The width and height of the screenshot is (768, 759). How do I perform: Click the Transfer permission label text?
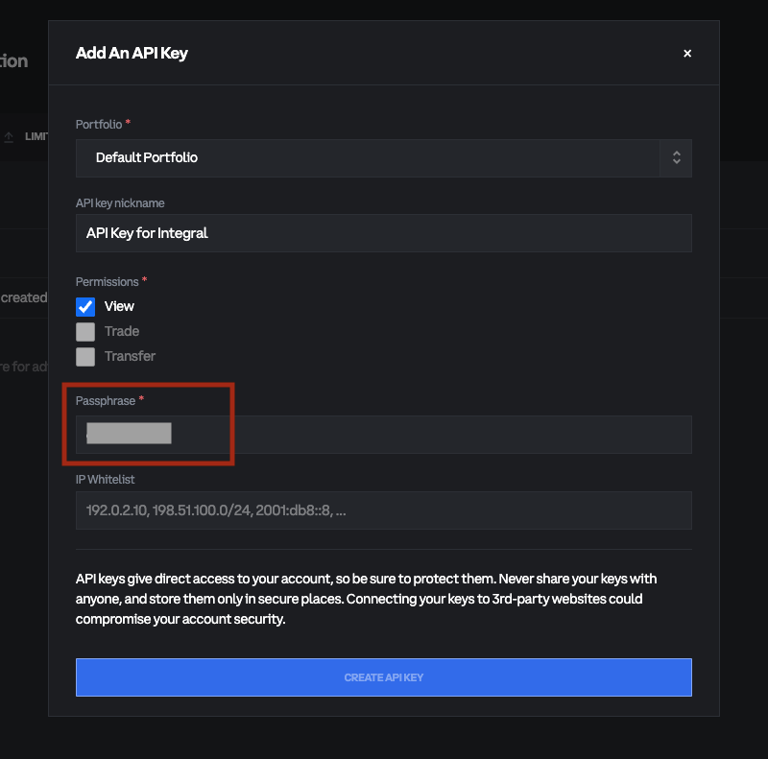pos(130,356)
